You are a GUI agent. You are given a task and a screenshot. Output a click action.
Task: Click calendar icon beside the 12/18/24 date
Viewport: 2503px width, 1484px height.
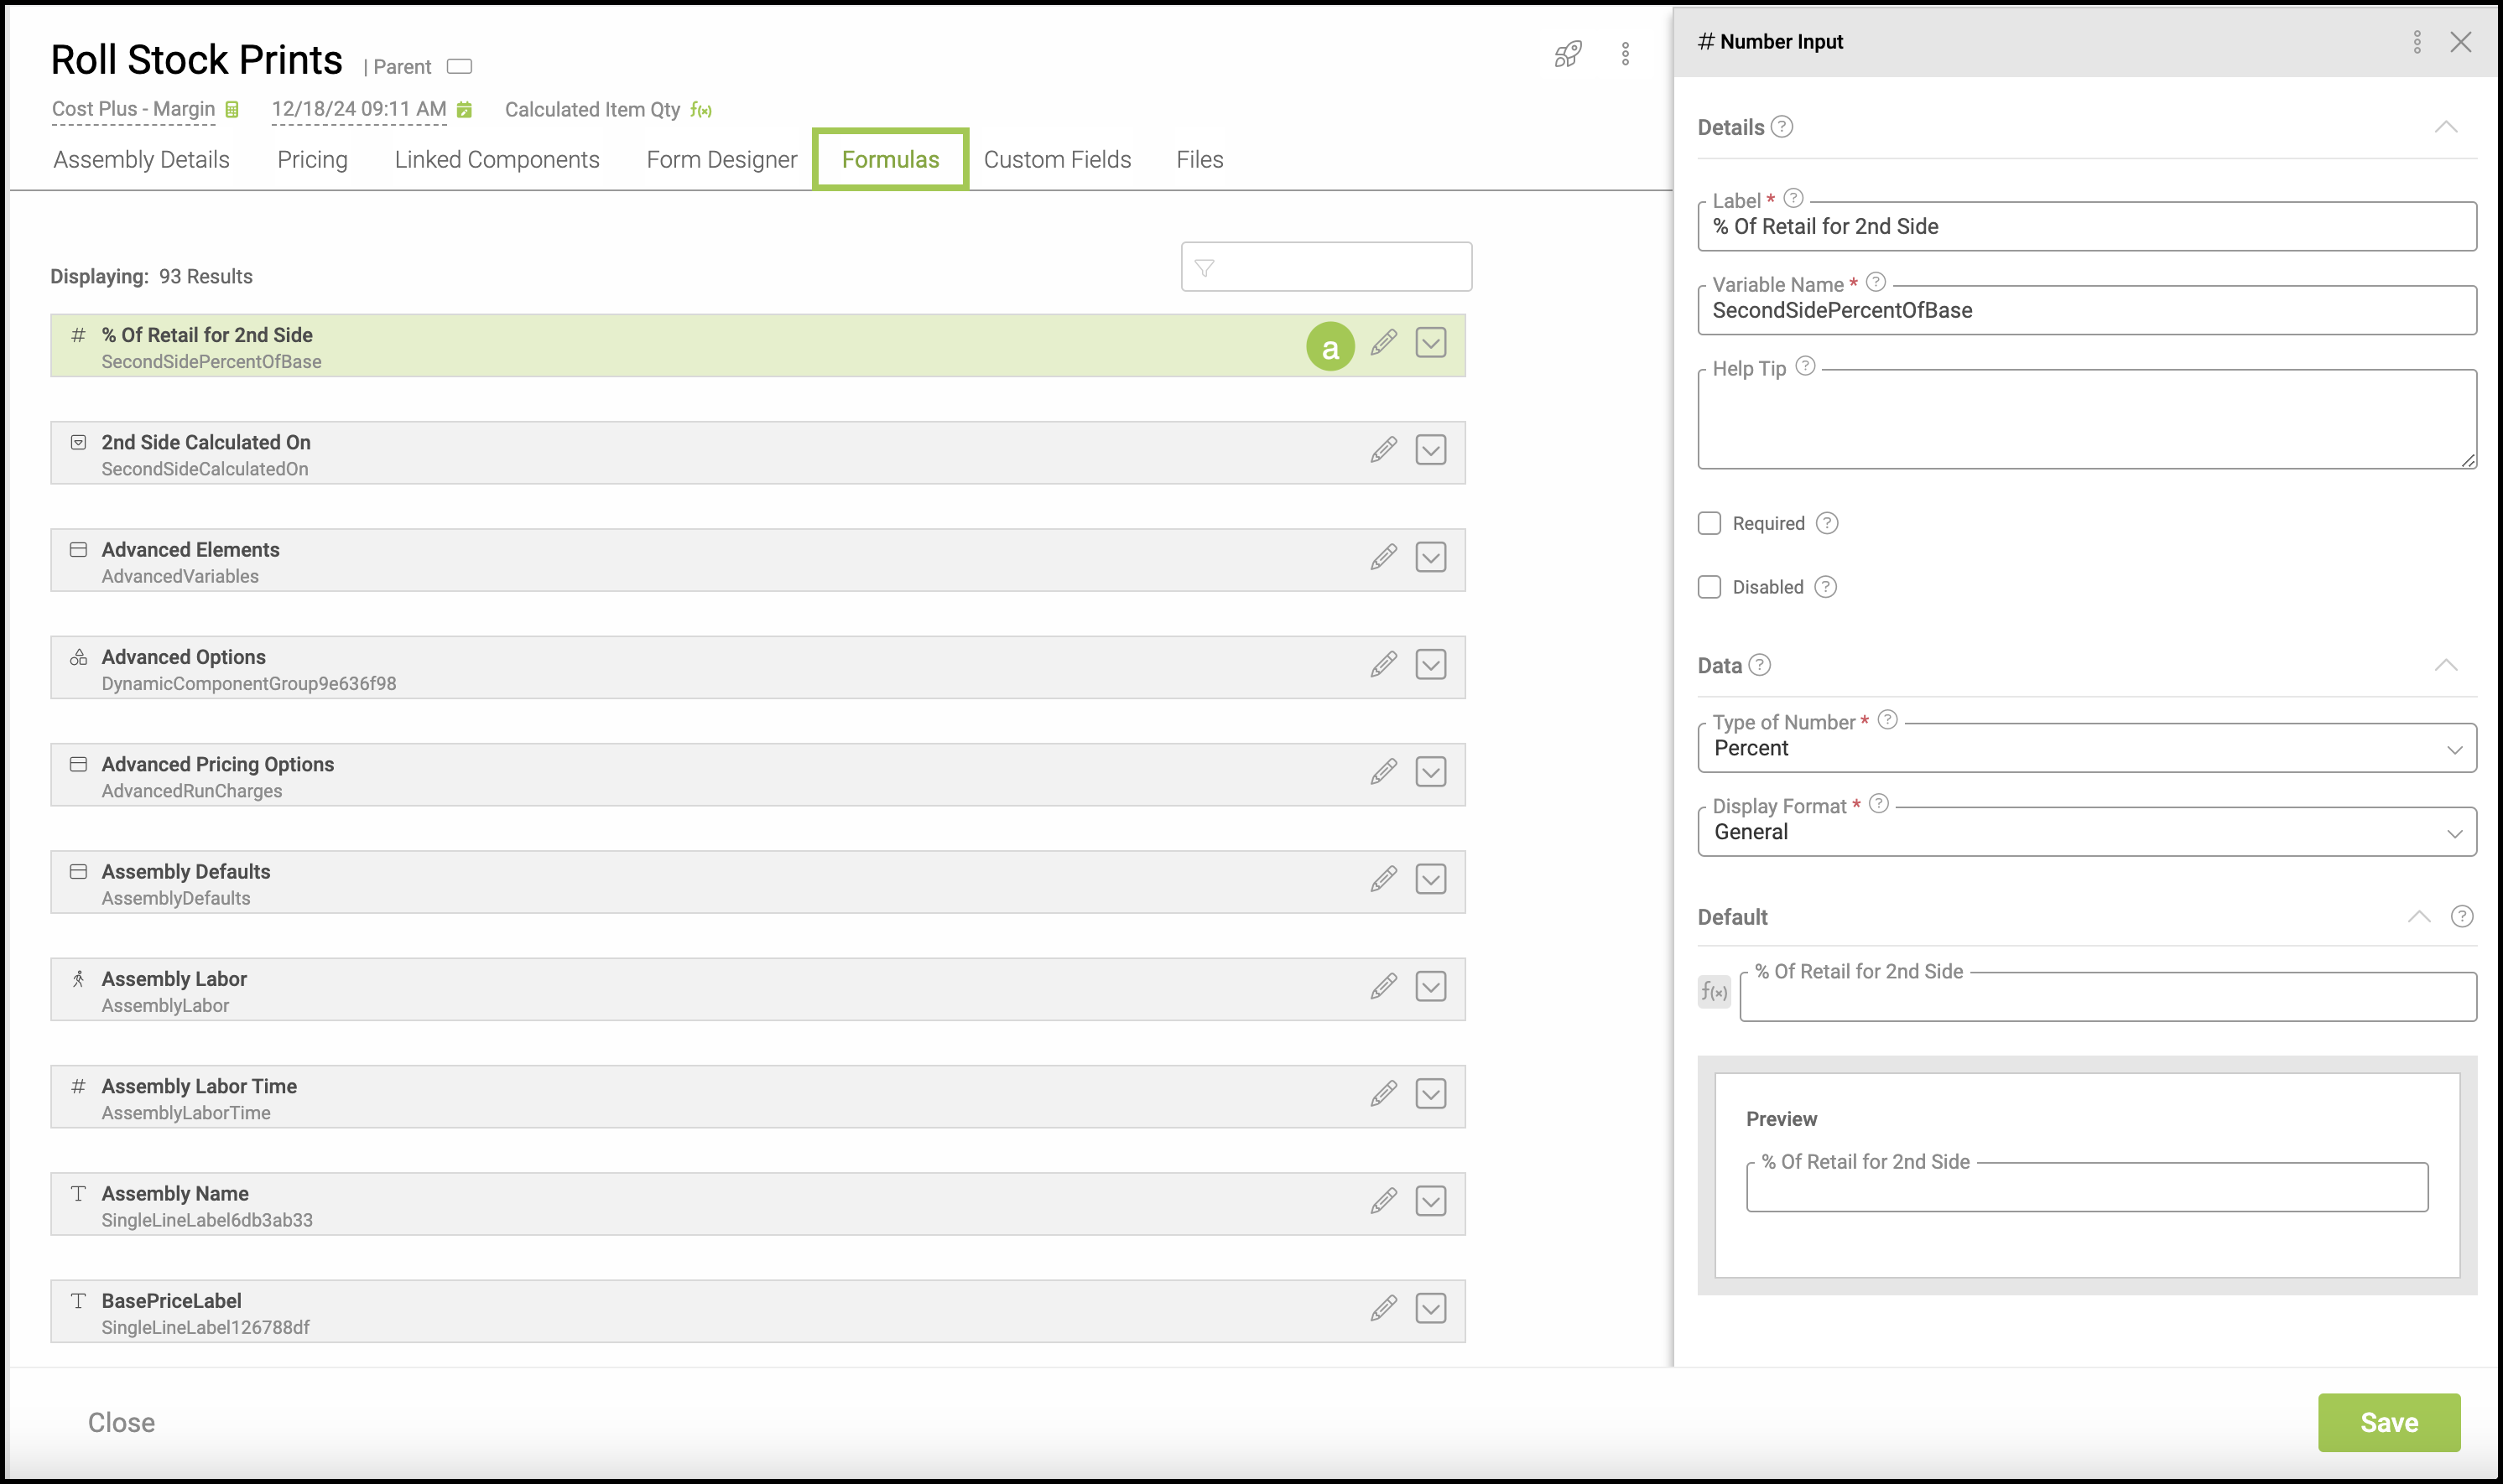tap(464, 110)
